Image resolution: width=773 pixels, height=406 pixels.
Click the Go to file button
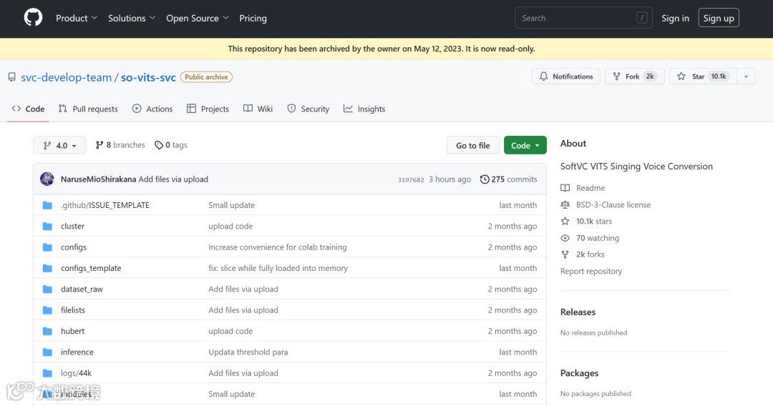point(473,145)
